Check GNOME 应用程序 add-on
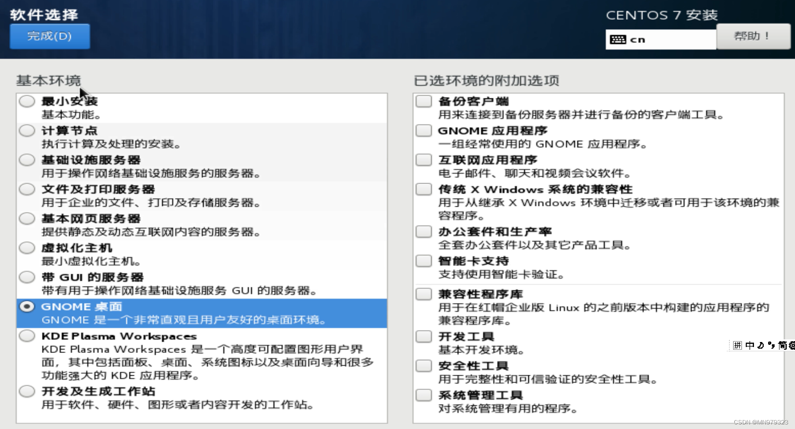This screenshot has width=795, height=429. 423,131
